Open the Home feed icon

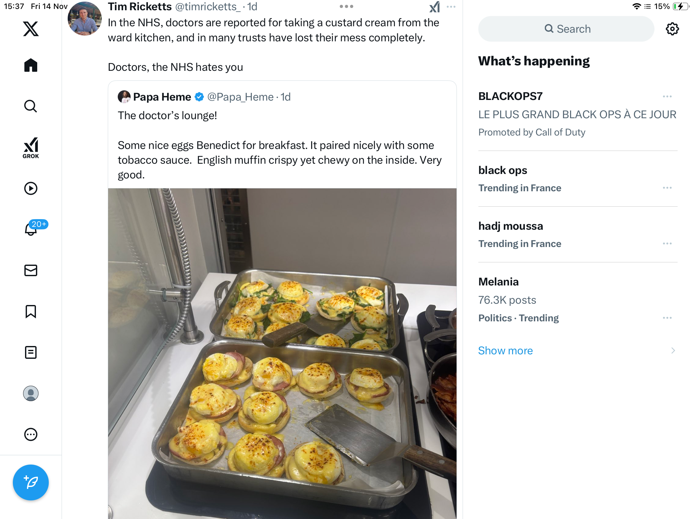coord(31,65)
